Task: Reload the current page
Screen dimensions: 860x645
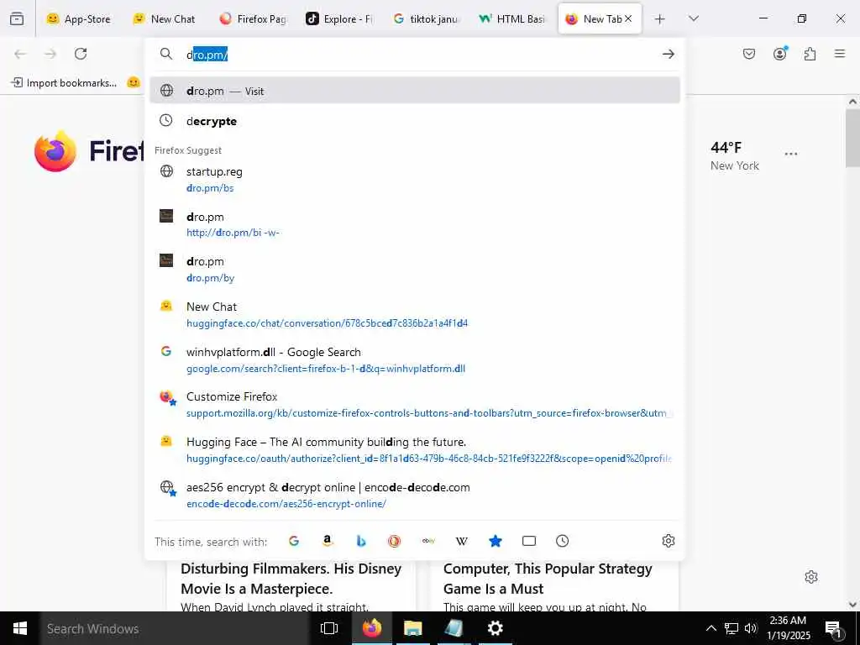Action: tap(81, 54)
